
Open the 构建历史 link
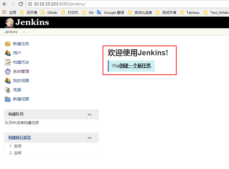point(21,62)
